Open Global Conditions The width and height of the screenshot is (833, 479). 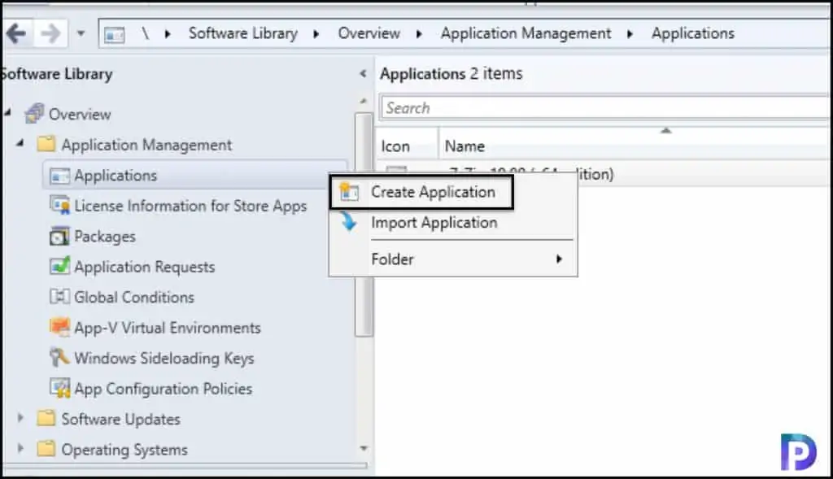click(134, 297)
